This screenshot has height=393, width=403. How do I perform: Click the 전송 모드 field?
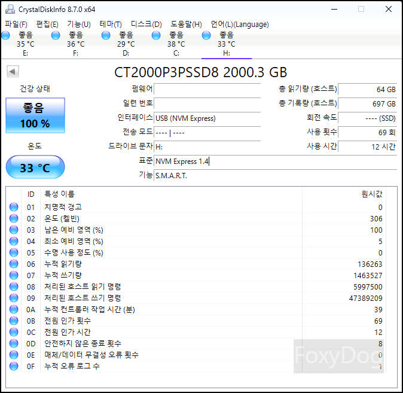point(207,132)
